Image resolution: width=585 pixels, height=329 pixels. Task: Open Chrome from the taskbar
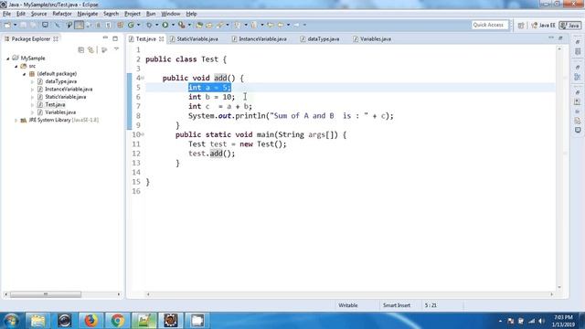pyautogui.click(x=117, y=321)
